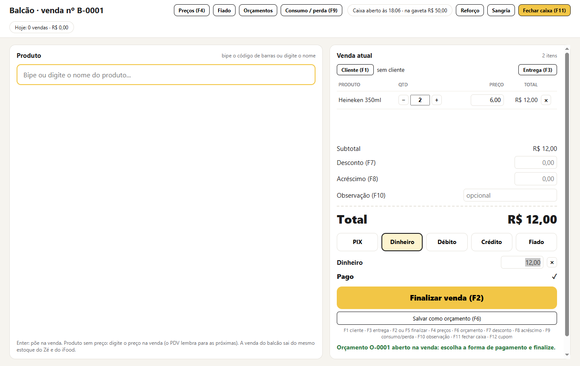Click the Cliente (F1) button
The height and width of the screenshot is (366, 580).
tap(355, 70)
